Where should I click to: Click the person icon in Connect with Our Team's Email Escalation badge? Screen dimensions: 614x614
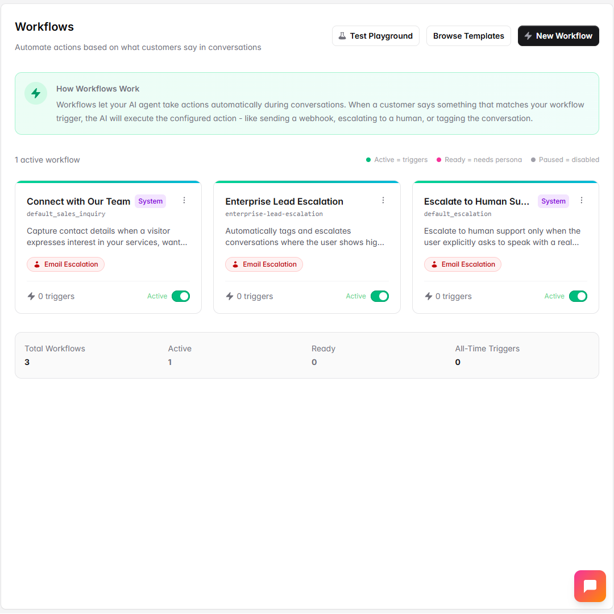37,264
